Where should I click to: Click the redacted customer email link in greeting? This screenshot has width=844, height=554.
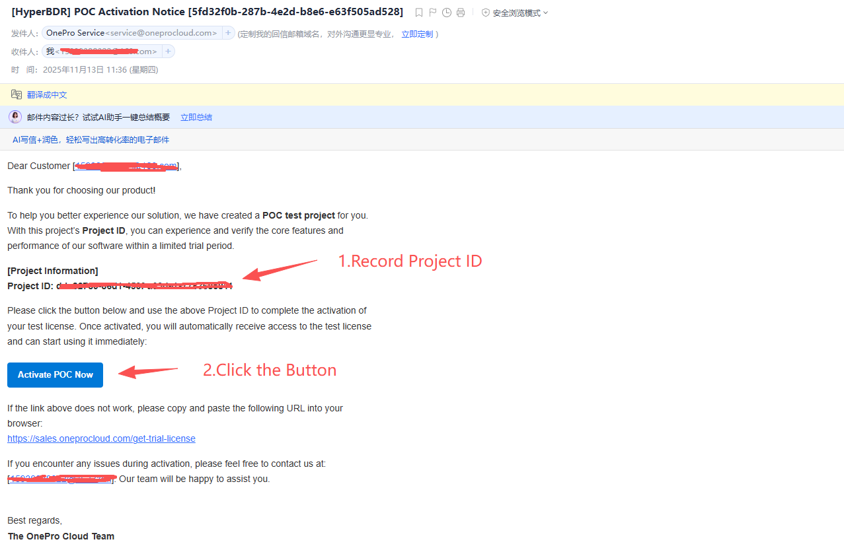pyautogui.click(x=126, y=166)
